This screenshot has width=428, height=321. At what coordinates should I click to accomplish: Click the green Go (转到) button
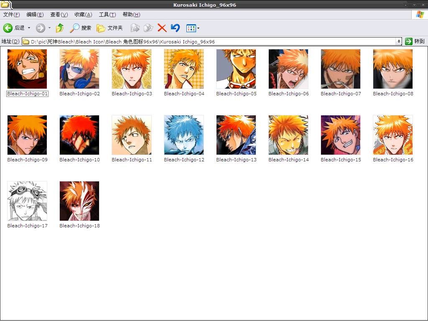coord(415,41)
